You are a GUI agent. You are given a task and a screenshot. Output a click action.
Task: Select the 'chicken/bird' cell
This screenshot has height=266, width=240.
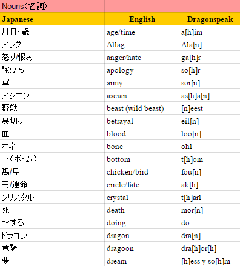pos(142,171)
